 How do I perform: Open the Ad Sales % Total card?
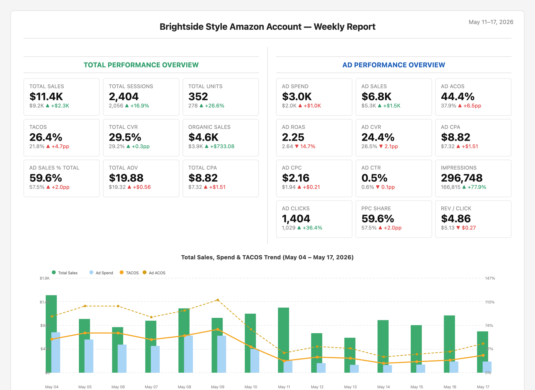coord(62,178)
